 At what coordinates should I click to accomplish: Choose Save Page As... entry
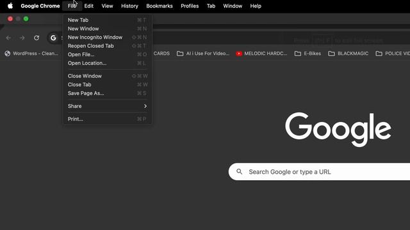click(x=107, y=93)
